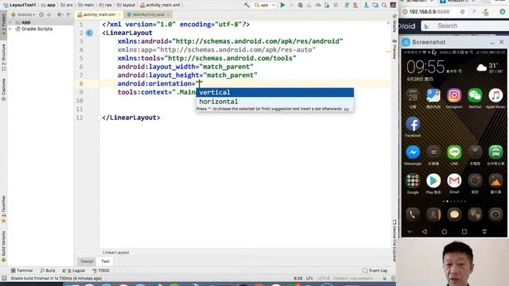Click the hide Project panel icon
Screen dimensions: 509x286
coord(69,14)
